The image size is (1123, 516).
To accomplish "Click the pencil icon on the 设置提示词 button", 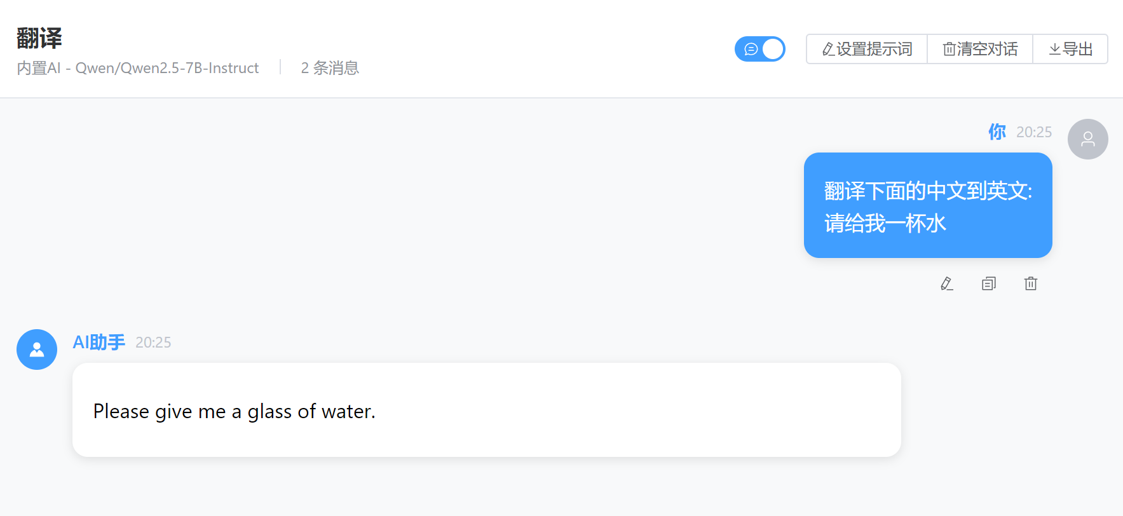I will pyautogui.click(x=826, y=48).
